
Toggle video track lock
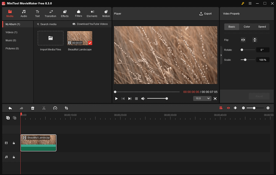pyautogui.click(x=14, y=143)
